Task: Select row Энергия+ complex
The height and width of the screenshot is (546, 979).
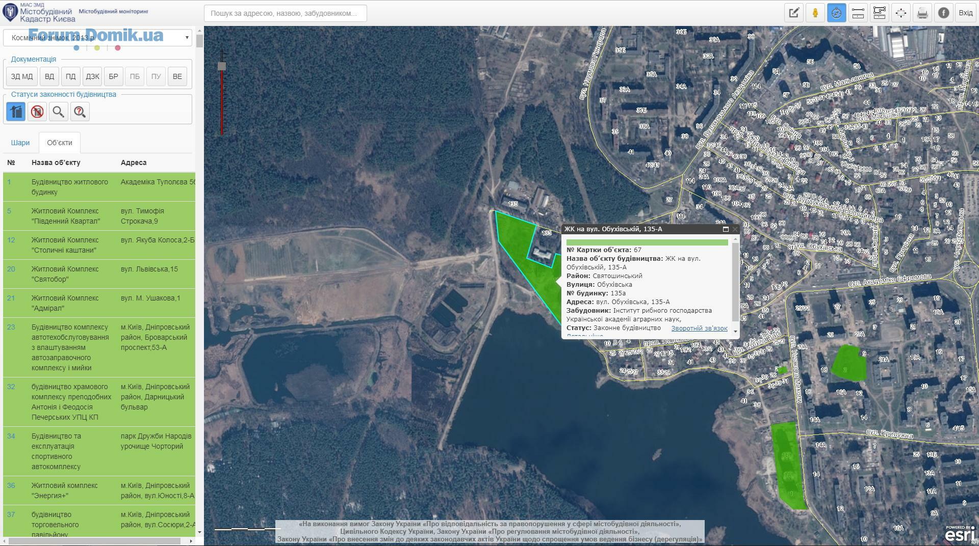Action: tap(99, 490)
